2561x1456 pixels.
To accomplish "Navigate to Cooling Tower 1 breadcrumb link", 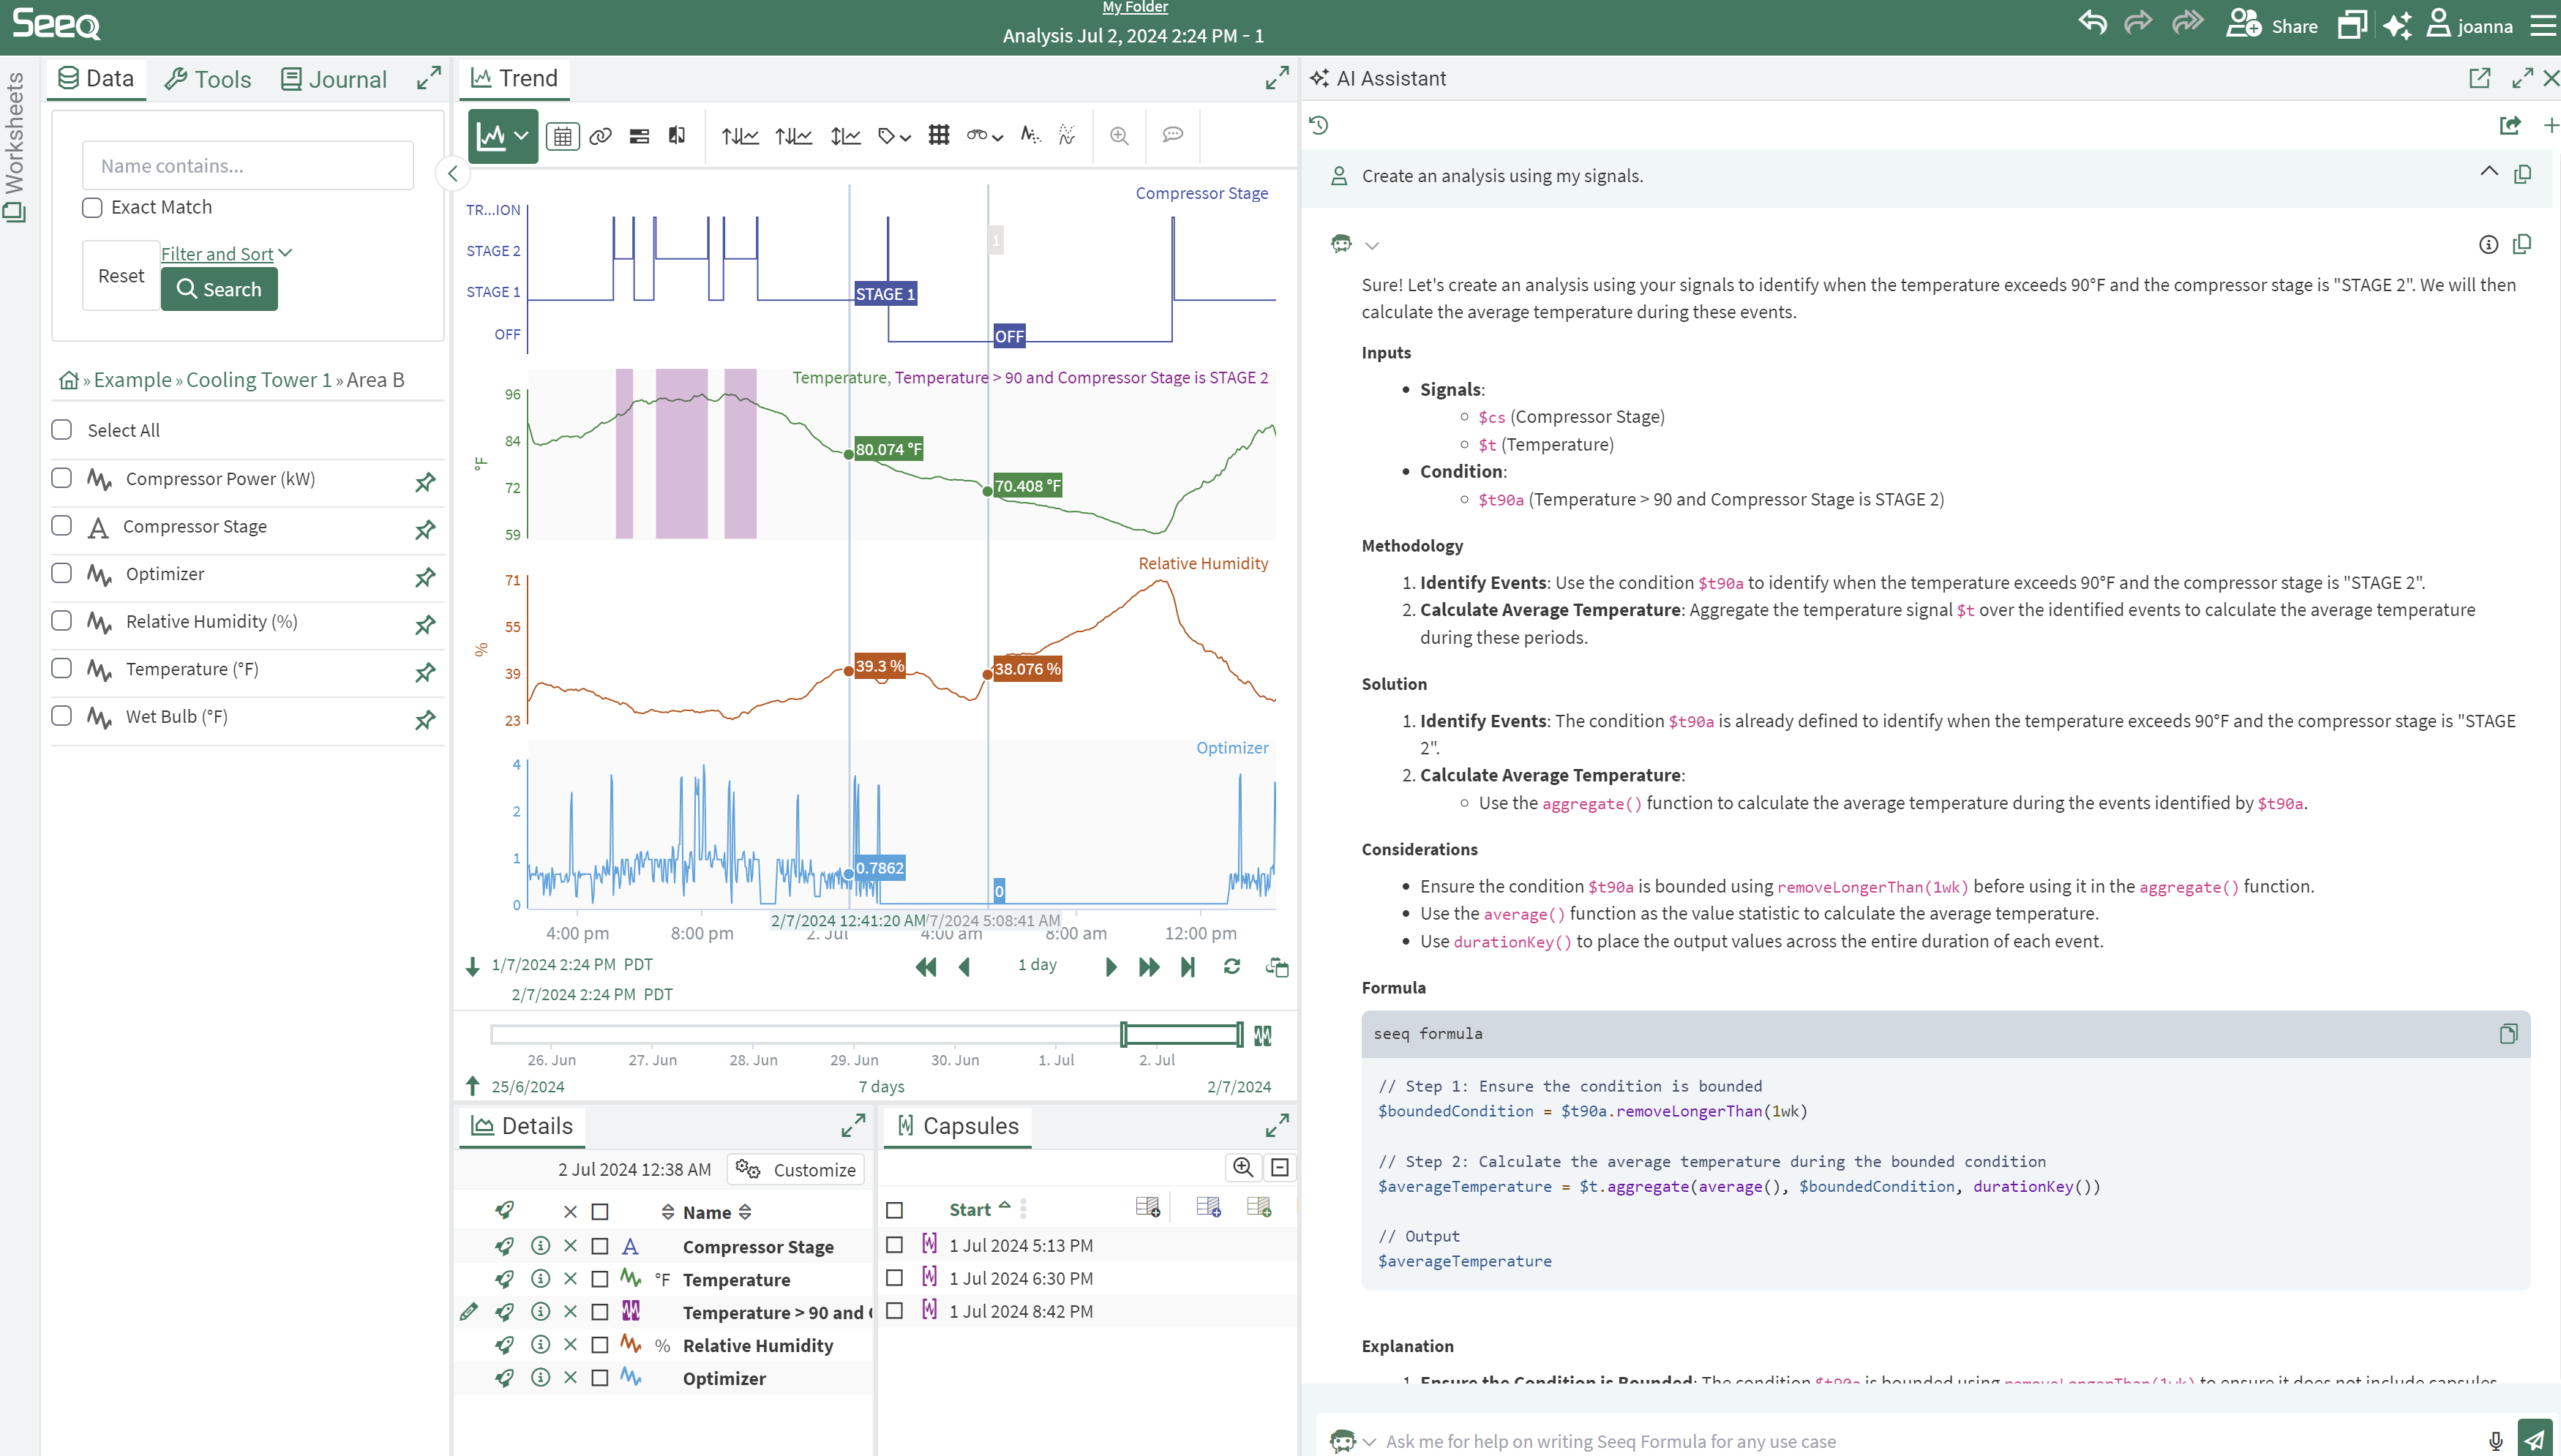I will 258,380.
